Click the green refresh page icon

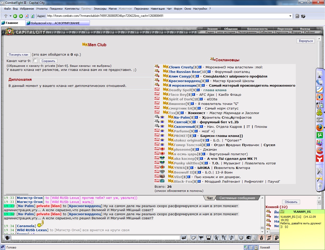(x=32, y=16)
